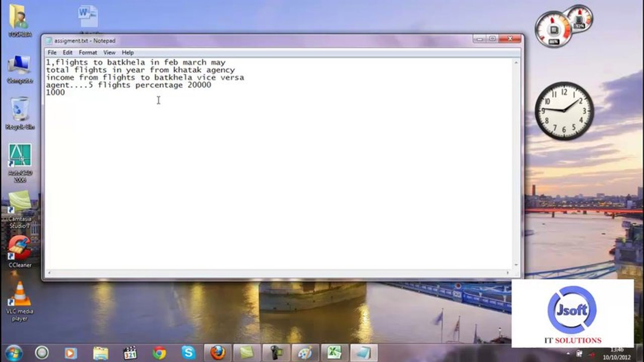This screenshot has width=644, height=362.
Task: Place cursor on line "1000"
Action: pyautogui.click(x=55, y=93)
